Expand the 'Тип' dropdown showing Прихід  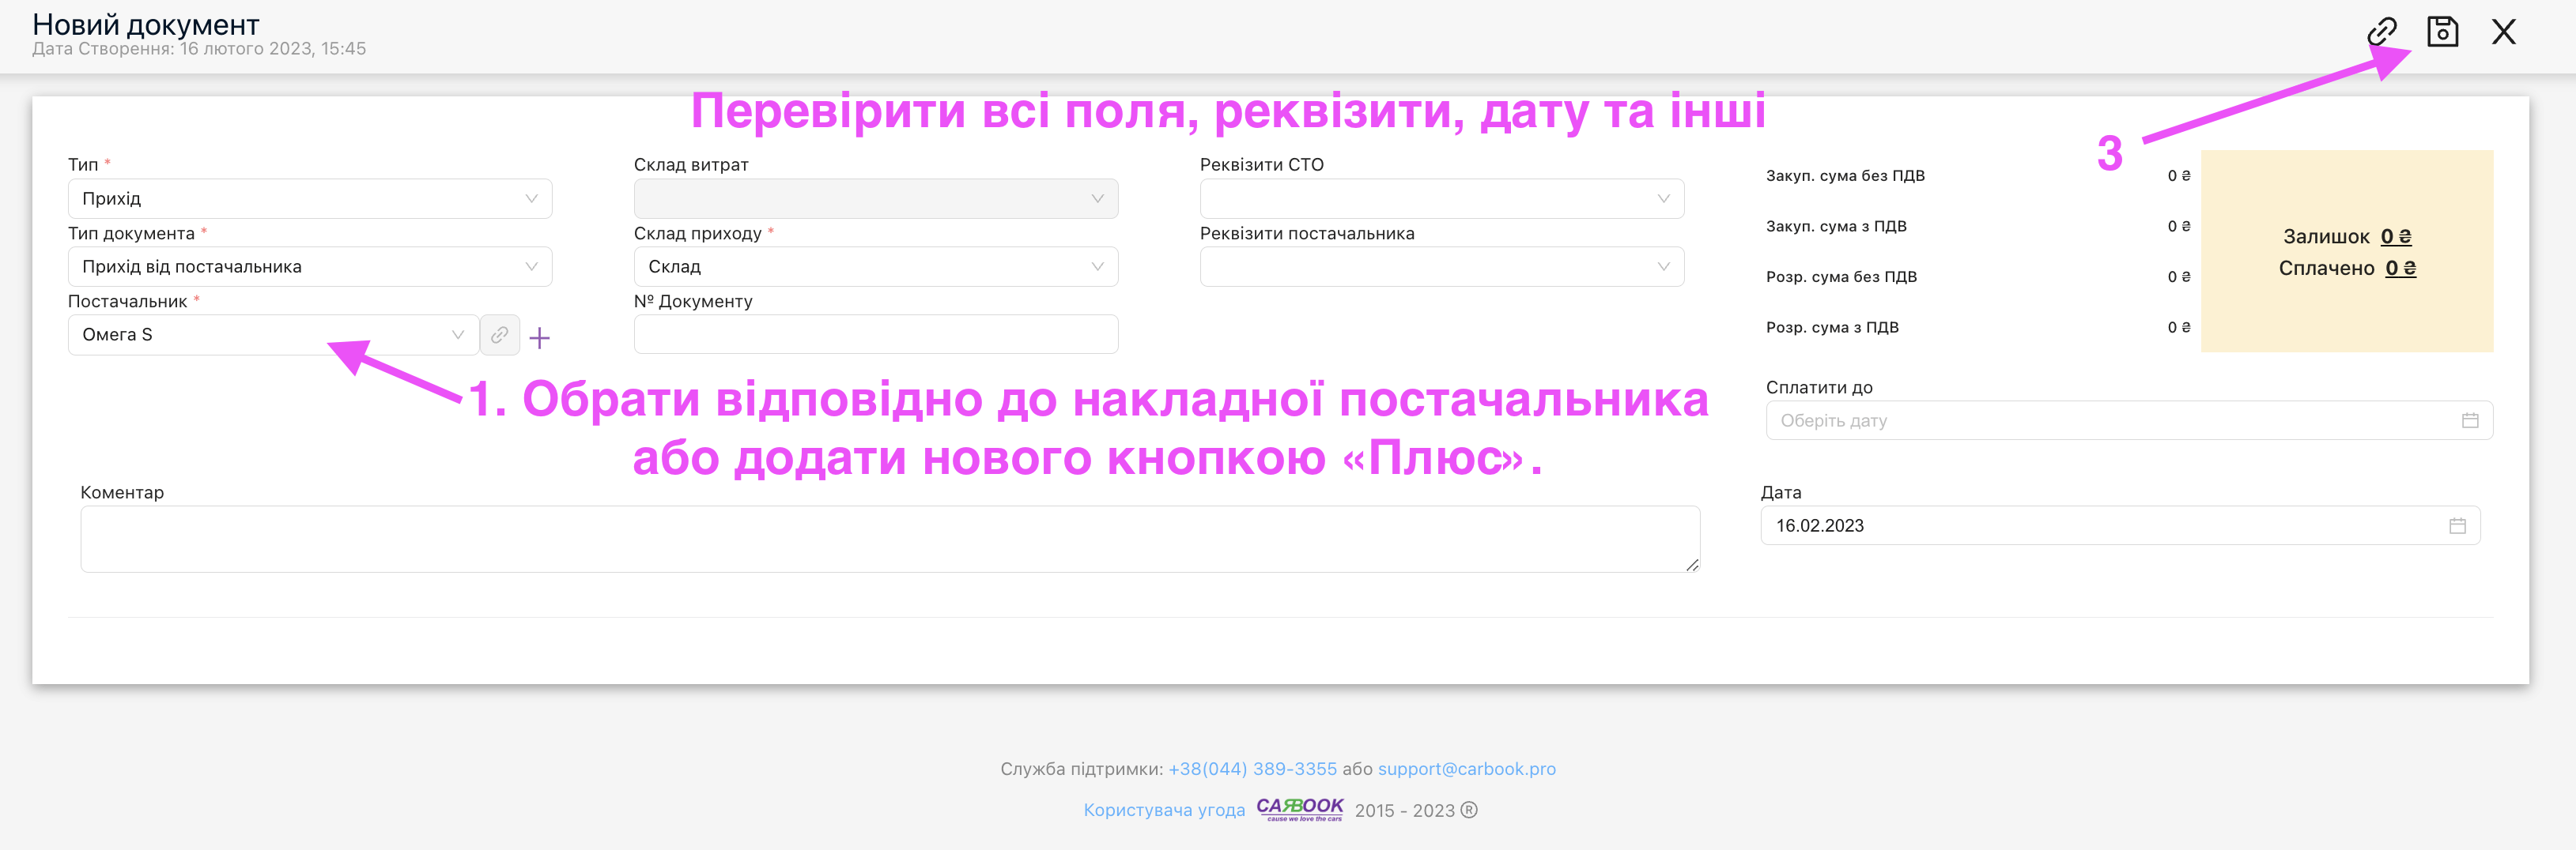click(309, 199)
